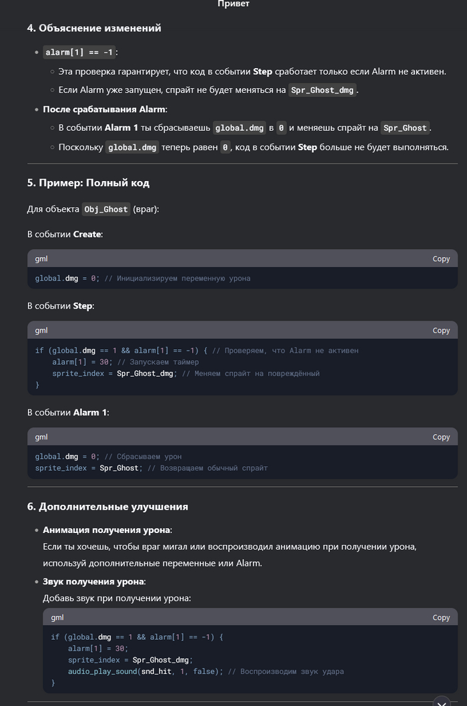Click the heading "5. Пример: Полный код"
Screen dimensions: 467x706
[x=88, y=182]
